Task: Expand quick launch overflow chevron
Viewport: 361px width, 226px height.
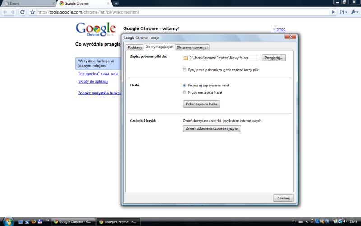Action: pos(47,221)
